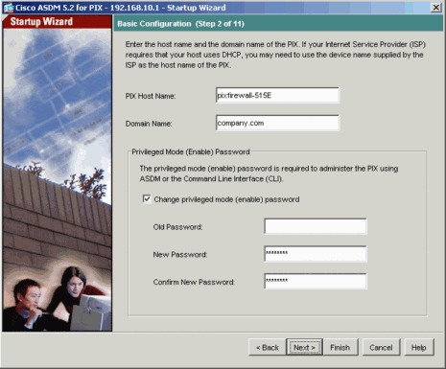Click the PIX Host Name field
446x369 pixels.
[x=277, y=95]
